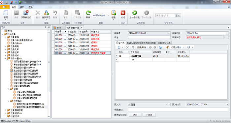
Task: Pin the 导航 navigation panel
Action: tap(46, 27)
